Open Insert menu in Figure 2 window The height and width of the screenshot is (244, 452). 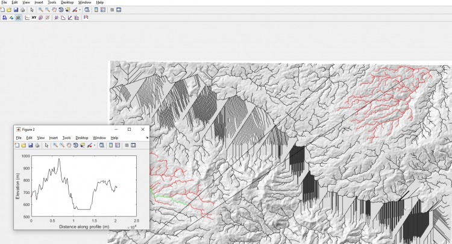point(53,138)
